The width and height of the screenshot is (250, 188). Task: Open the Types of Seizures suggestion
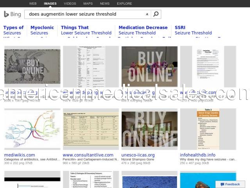[14, 30]
